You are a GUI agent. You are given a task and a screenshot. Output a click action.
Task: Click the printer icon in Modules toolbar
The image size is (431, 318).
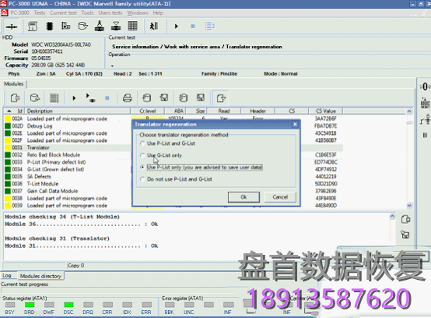127,97
